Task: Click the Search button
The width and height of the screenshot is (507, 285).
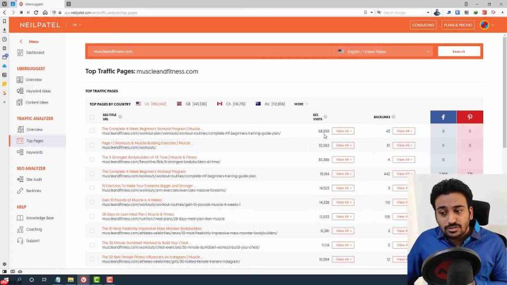Action: click(x=459, y=51)
